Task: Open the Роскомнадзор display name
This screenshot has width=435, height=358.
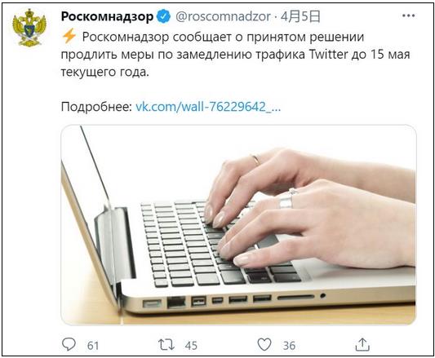Action: [x=107, y=16]
